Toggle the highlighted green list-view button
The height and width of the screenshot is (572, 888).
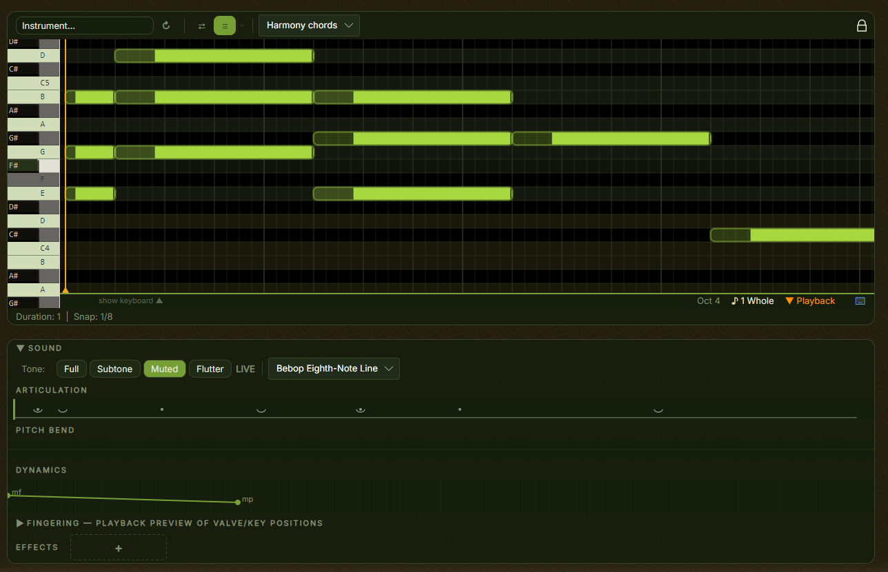pos(225,25)
